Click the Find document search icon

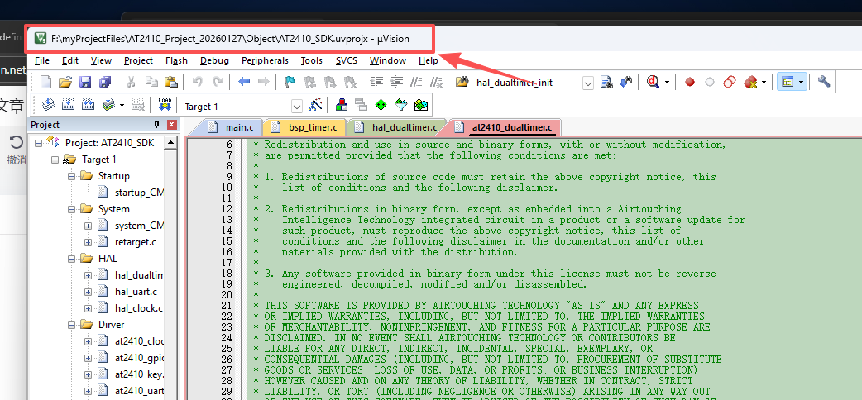(x=606, y=82)
